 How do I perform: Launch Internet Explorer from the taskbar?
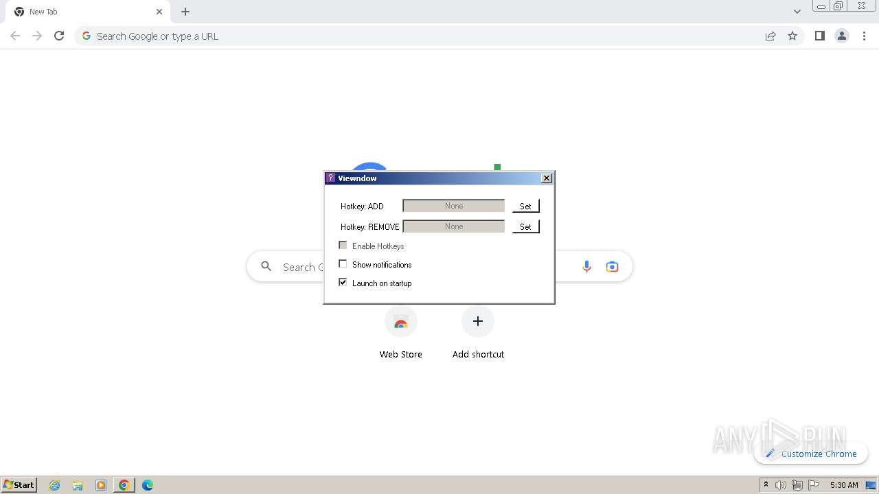(x=55, y=485)
